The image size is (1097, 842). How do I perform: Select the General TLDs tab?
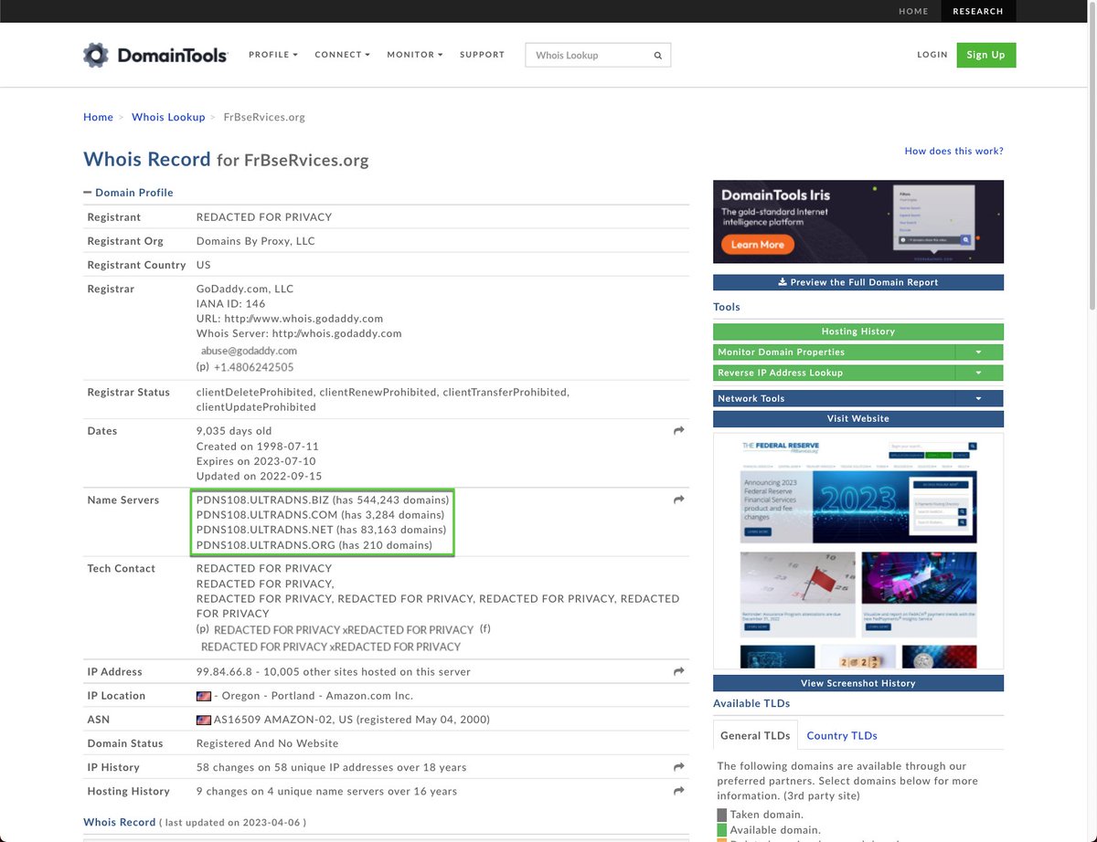pos(755,735)
